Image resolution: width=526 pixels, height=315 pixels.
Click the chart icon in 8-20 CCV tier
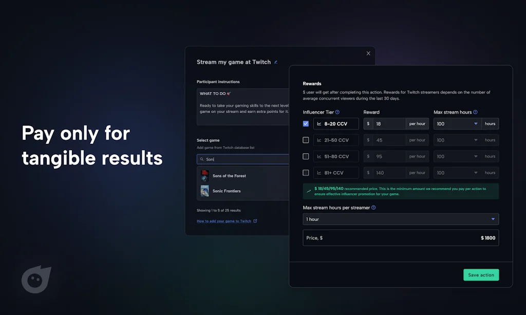[x=319, y=124]
